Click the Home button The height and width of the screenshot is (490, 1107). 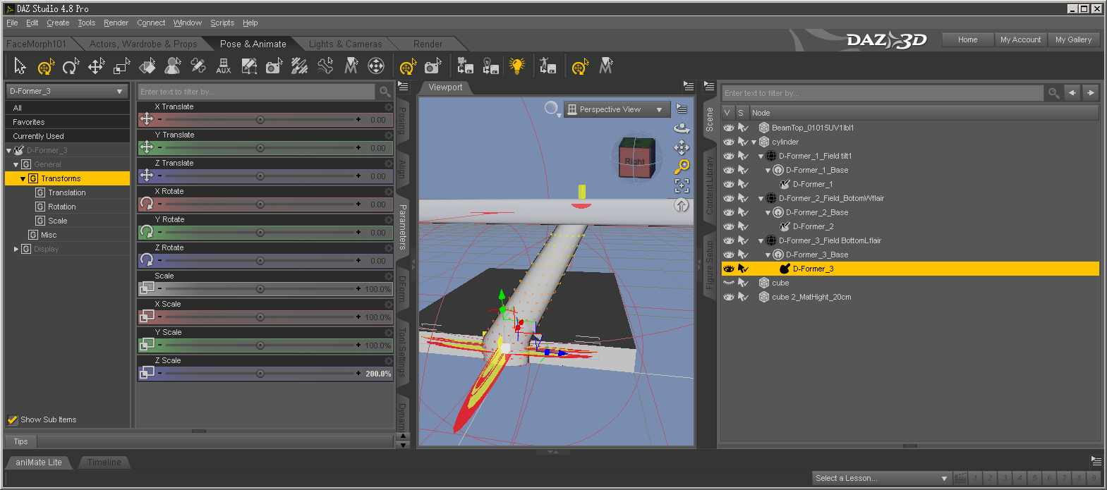968,39
